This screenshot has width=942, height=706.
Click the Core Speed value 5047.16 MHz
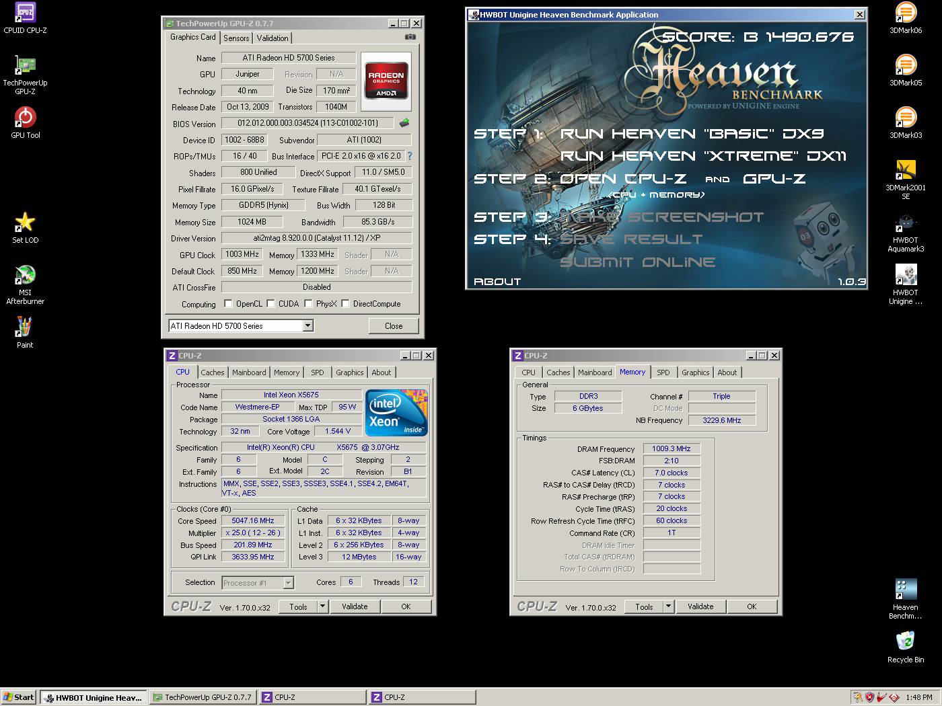(253, 520)
